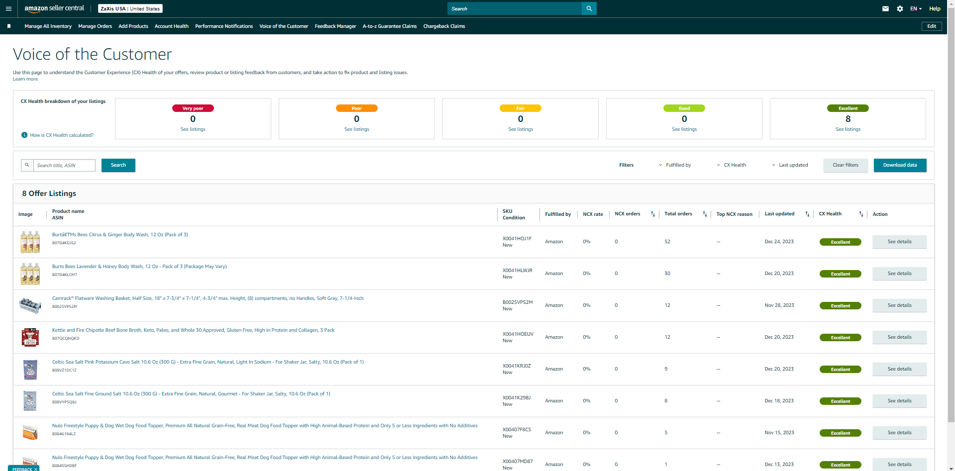The image size is (955, 471).
Task: Open Burt's Bees Citrus & Ginger product thumbnail
Action: pyautogui.click(x=30, y=242)
